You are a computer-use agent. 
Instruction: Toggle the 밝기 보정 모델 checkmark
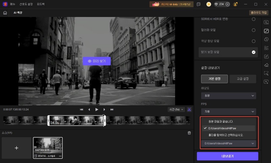253,52
